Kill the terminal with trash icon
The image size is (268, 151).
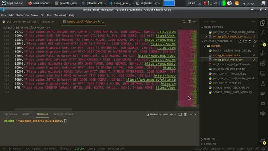pos(186,115)
